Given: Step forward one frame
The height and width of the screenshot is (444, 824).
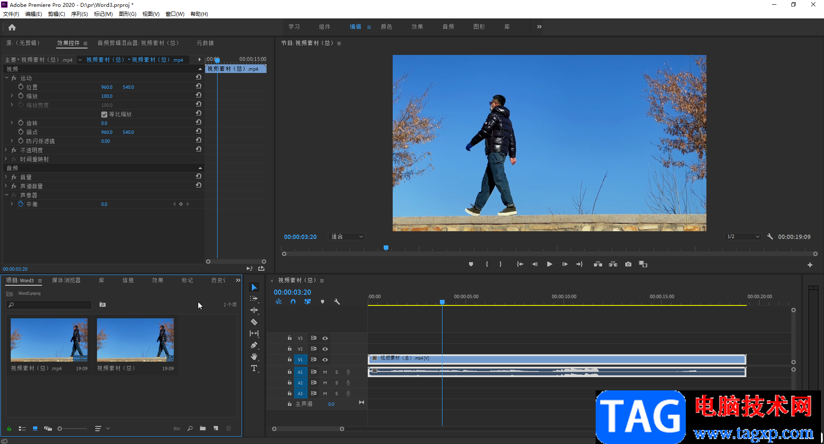Looking at the screenshot, I should pos(565,264).
